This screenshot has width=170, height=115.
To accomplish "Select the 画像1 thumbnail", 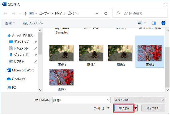I will 62,53.
